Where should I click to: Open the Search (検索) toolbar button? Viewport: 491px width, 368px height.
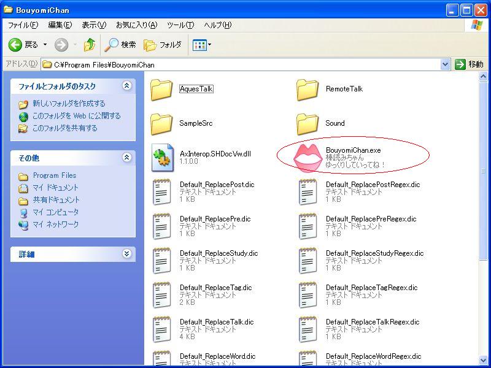tap(120, 45)
